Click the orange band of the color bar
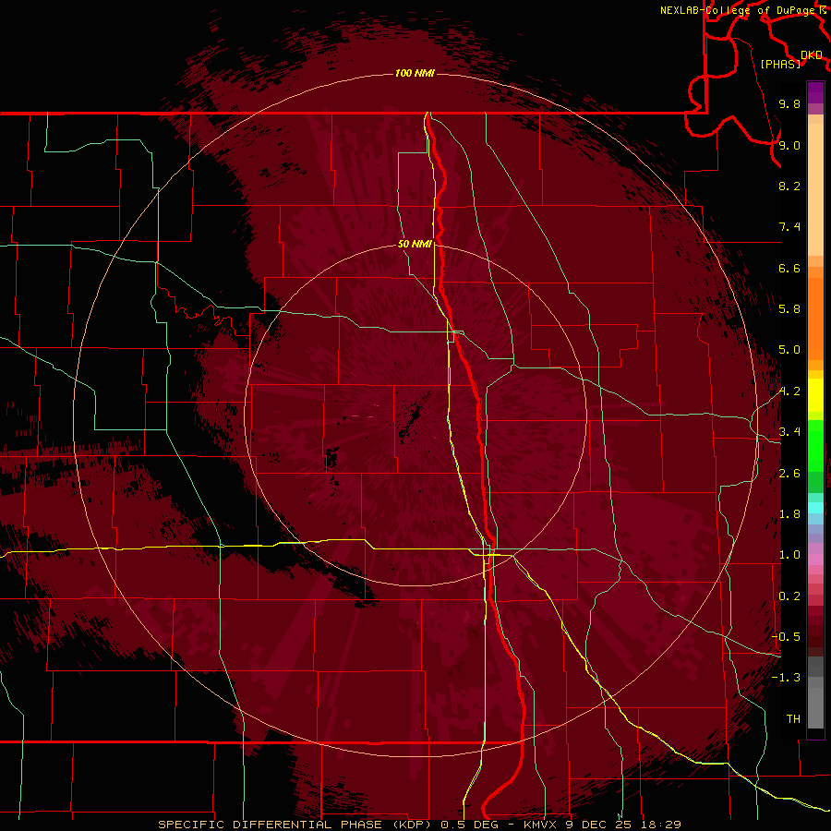 pyautogui.click(x=815, y=319)
